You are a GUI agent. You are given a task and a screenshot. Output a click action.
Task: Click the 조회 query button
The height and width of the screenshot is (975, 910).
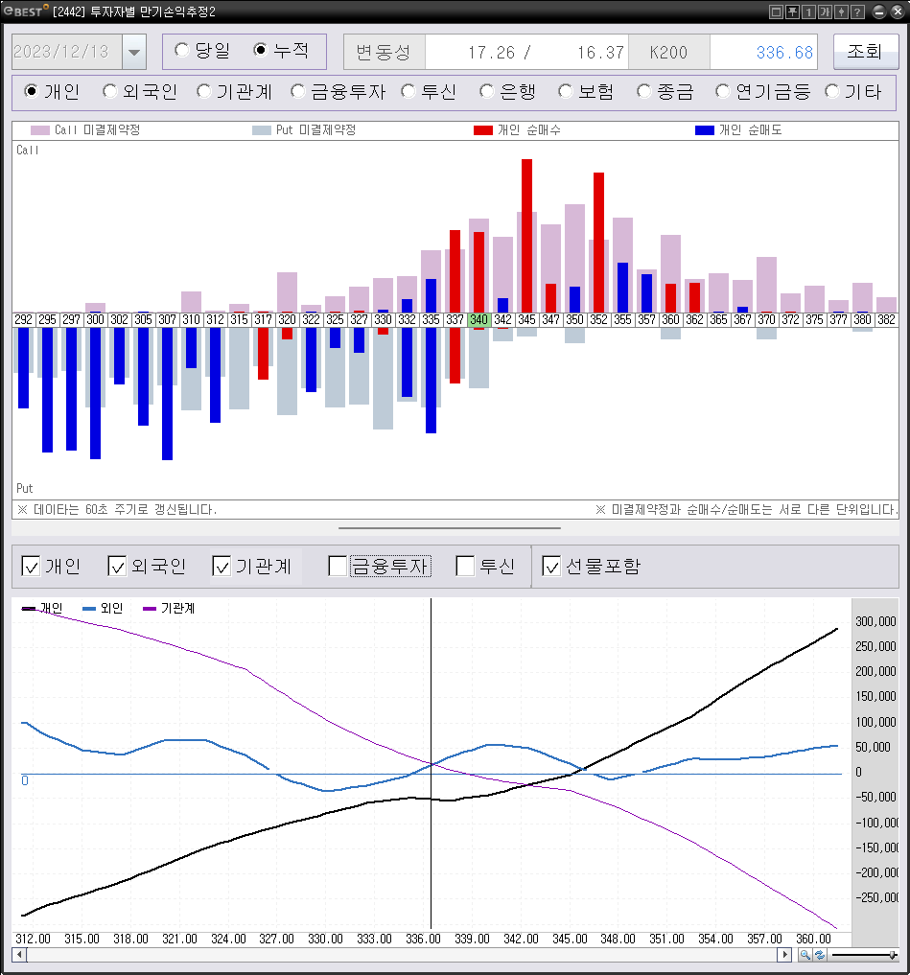click(866, 51)
